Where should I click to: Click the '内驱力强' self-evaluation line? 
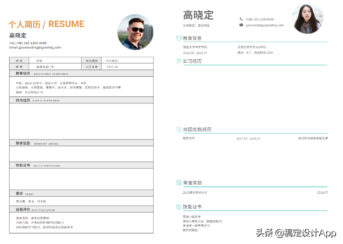40,222
